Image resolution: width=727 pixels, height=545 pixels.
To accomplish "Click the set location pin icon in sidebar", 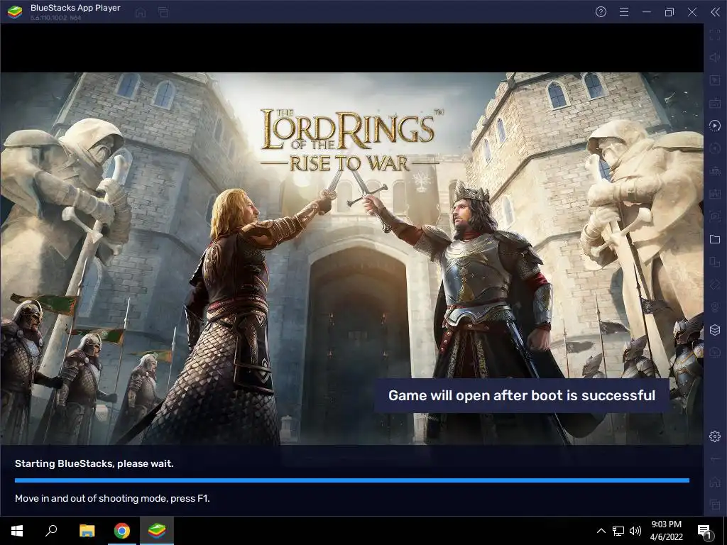I will [x=715, y=307].
